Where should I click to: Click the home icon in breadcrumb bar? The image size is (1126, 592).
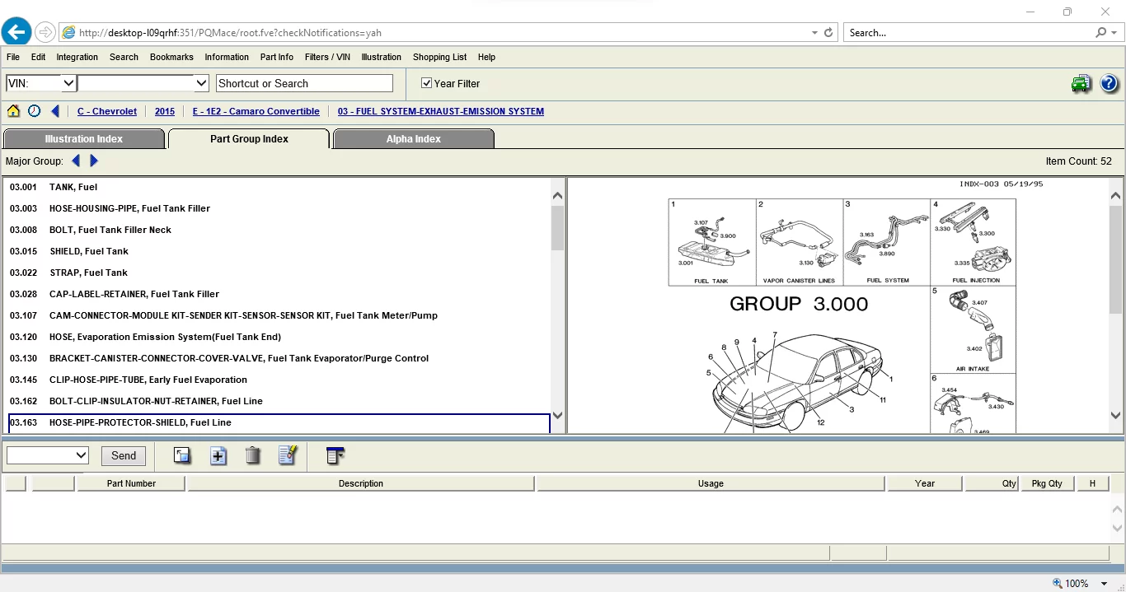pos(13,111)
